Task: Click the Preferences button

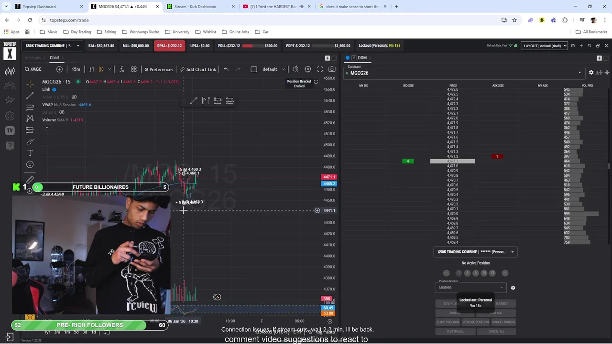Action: click(159, 69)
